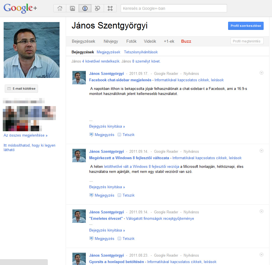Open options arrow for 2011.08.23. post

[261, 255]
